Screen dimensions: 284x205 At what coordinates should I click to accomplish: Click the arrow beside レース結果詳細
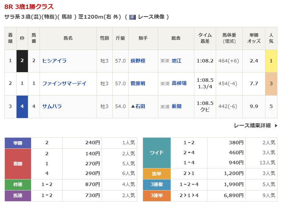276,126
